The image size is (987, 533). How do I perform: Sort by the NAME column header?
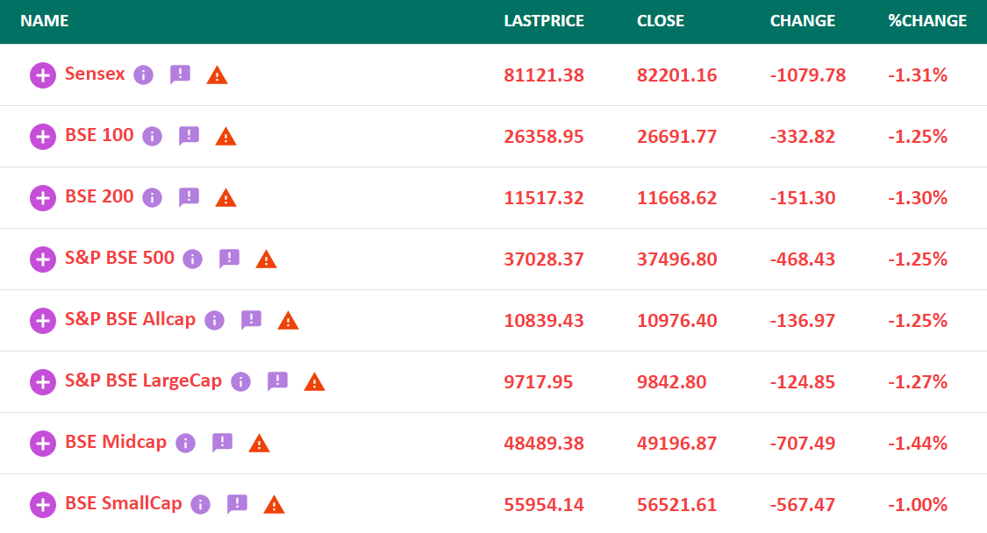click(x=45, y=21)
